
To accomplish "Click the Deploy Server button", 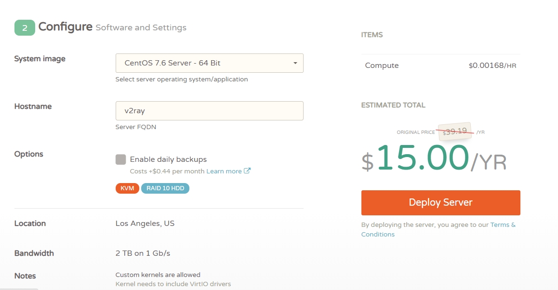I will [440, 203].
